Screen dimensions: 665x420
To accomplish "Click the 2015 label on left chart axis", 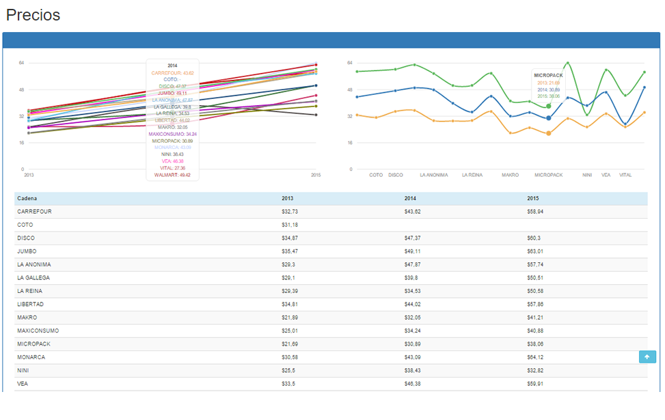I will click(x=316, y=175).
